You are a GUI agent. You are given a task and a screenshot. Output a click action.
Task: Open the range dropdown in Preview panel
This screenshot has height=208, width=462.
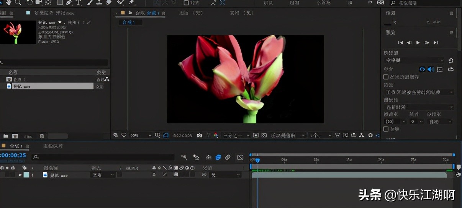[419, 92]
